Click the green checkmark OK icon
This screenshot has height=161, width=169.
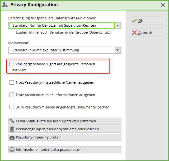pyautogui.click(x=134, y=21)
